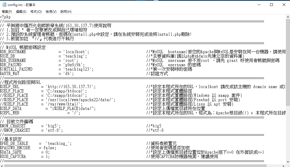This screenshot has width=290, height=167.
Task: Click the $DB_HOSTNAME variable name
Action: [13, 52]
